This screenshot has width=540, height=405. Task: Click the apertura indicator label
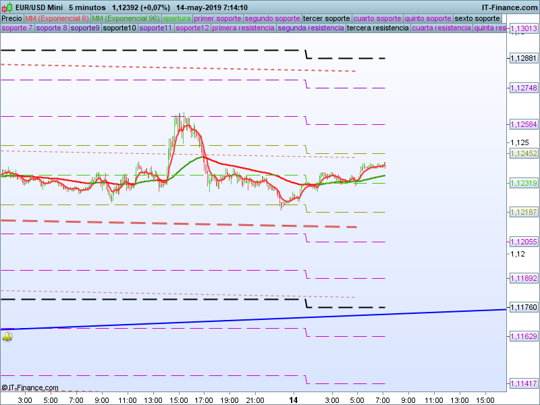coord(177,18)
